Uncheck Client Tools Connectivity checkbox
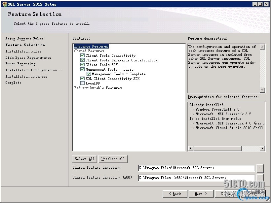This screenshot has width=271, height=203. tap(82, 55)
